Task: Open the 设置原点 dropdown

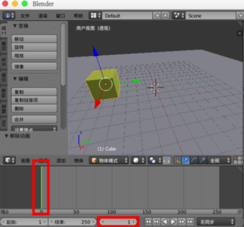Action: pyautogui.click(x=34, y=129)
